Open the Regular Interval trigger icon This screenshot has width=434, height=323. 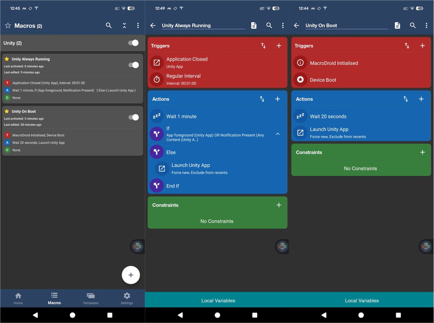(156, 79)
